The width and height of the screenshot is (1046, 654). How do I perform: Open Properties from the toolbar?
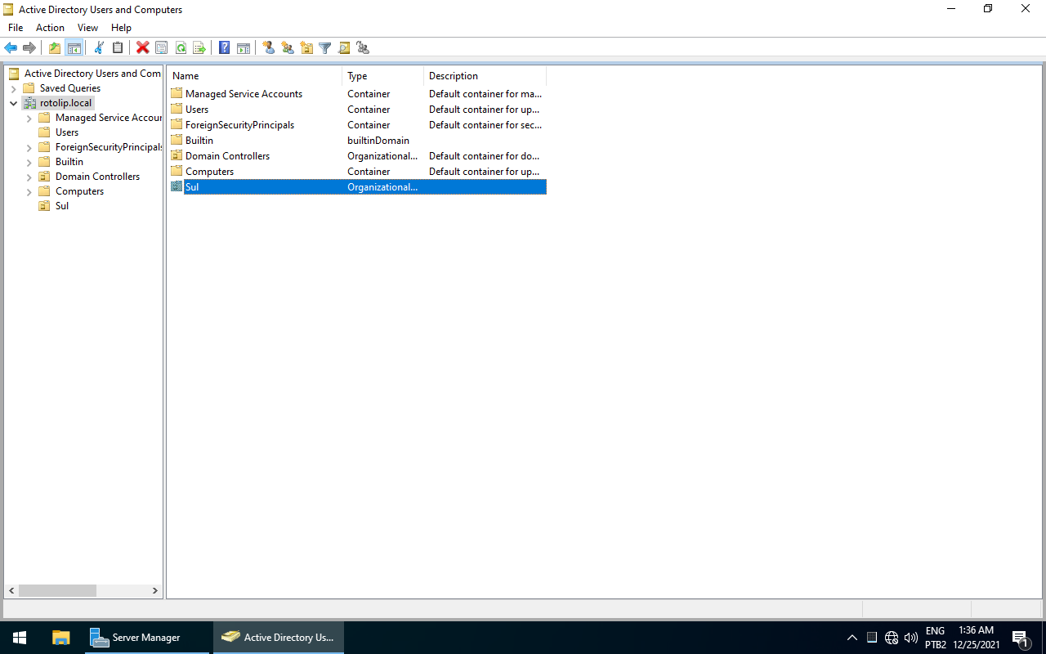162,48
